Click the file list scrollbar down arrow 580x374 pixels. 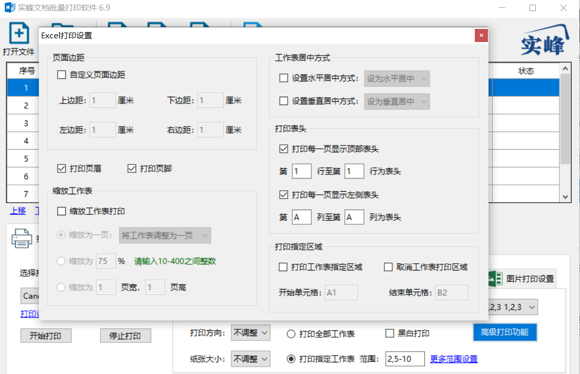[x=565, y=197]
